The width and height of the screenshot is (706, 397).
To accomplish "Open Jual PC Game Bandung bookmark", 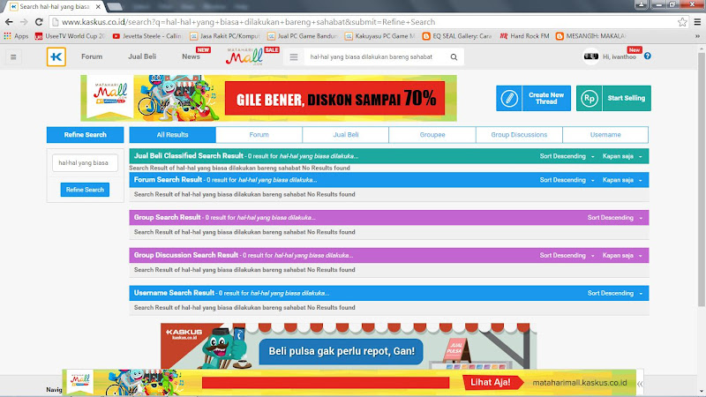I will coord(302,36).
